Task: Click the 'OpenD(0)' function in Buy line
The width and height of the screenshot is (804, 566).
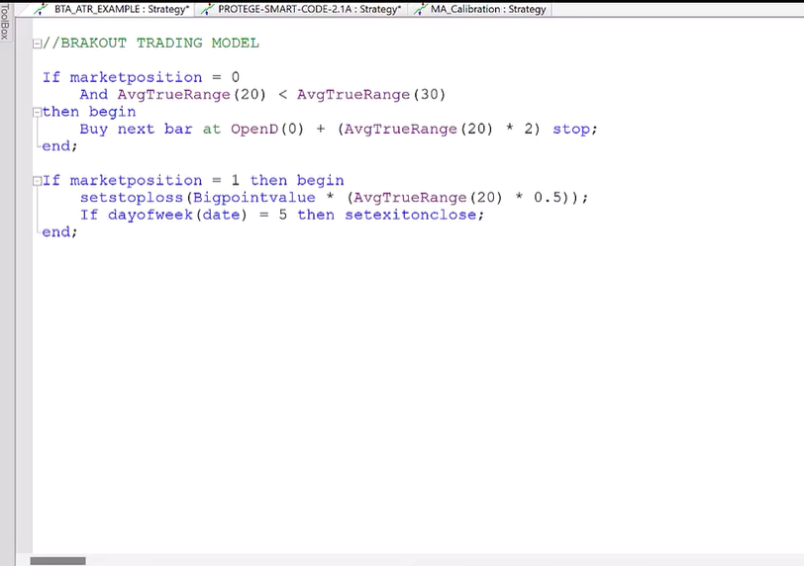Action: (x=267, y=129)
